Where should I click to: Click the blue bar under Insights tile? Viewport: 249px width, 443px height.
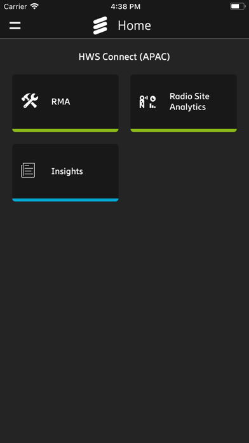65,200
